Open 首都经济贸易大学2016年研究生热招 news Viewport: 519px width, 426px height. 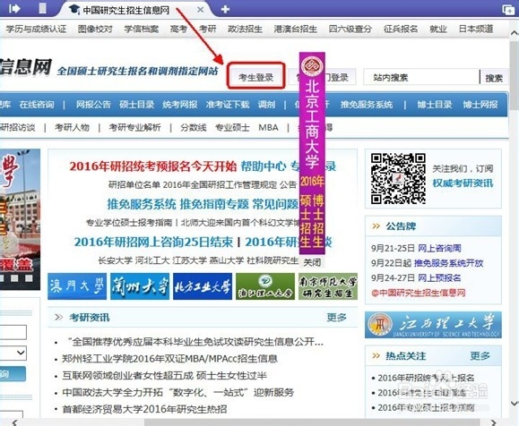[144, 409]
